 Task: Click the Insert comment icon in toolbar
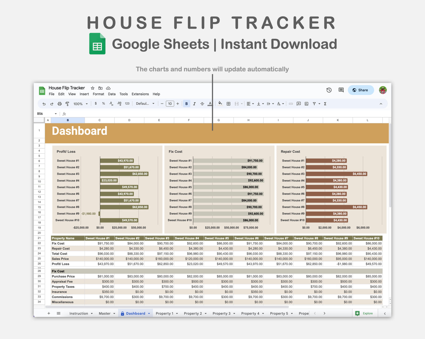click(x=298, y=104)
